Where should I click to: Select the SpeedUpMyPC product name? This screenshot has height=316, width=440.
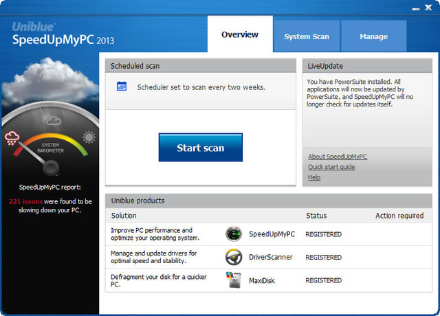coord(272,234)
